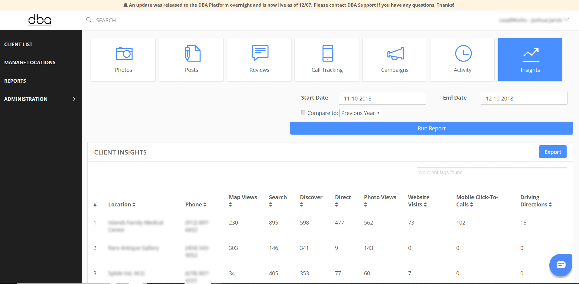Expand the Administration menu chevron
This screenshot has height=284, width=579.
tap(74, 99)
